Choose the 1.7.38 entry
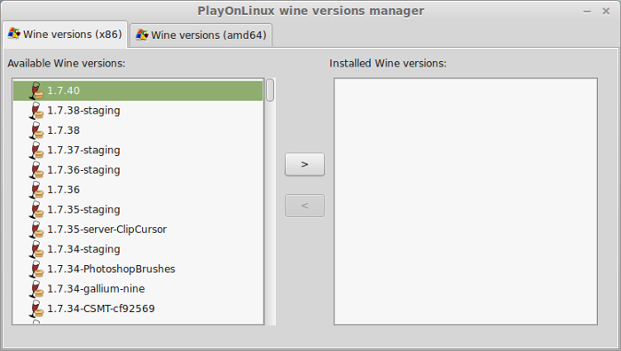The image size is (621, 351). tap(138, 130)
